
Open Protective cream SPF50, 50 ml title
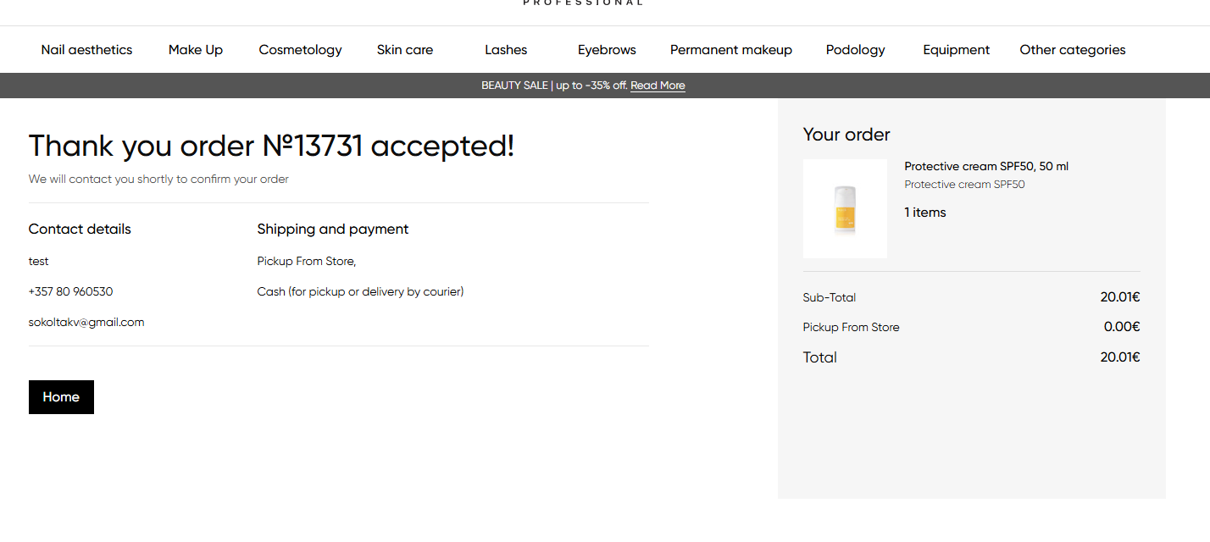click(986, 166)
